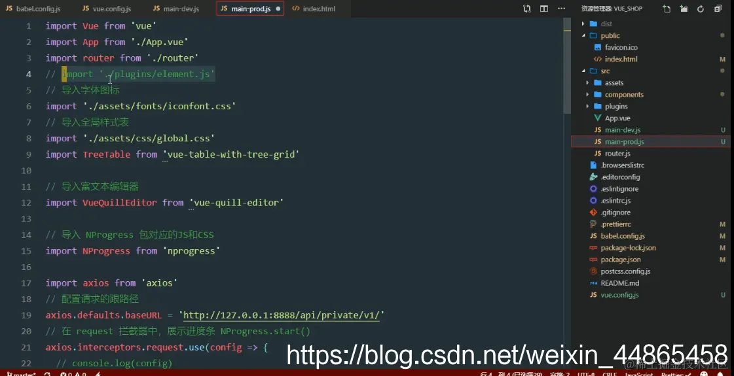
Task: Click line number 4 in the gutter
Action: 29,74
